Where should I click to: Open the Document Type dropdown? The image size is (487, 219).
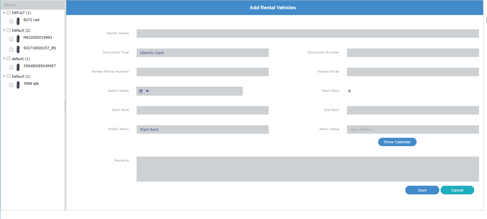202,53
